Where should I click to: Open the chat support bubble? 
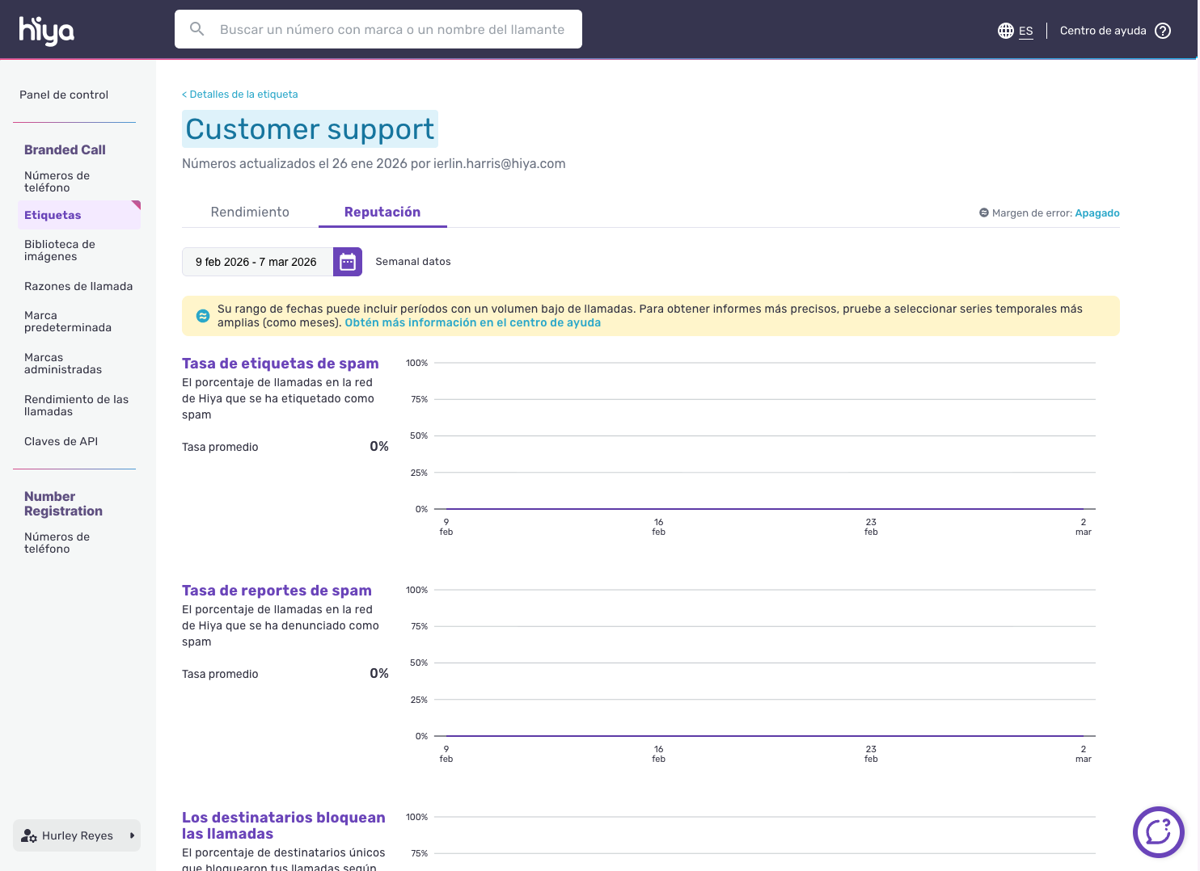point(1158,831)
